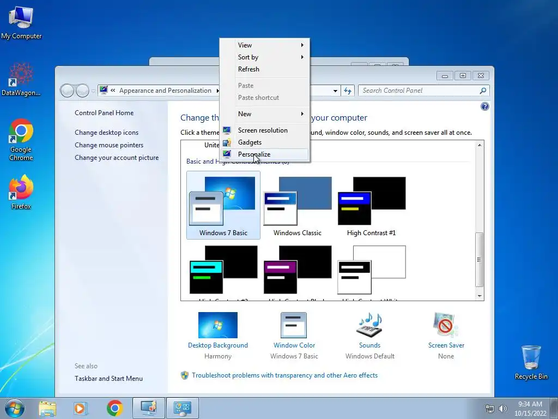558x419 pixels.
Task: Choose Personalize from the context menu
Action: tap(264, 154)
